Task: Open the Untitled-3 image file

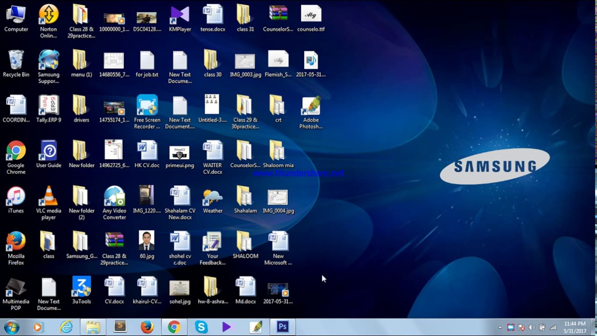Action: (213, 109)
